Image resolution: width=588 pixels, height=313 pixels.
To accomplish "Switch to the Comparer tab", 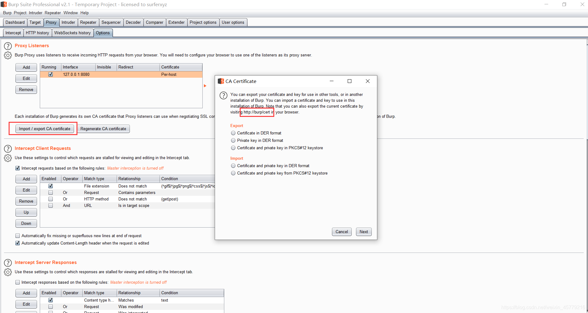I will pos(155,22).
